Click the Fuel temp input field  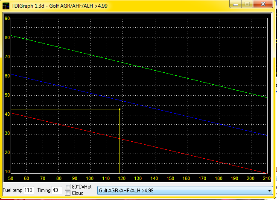point(28,190)
